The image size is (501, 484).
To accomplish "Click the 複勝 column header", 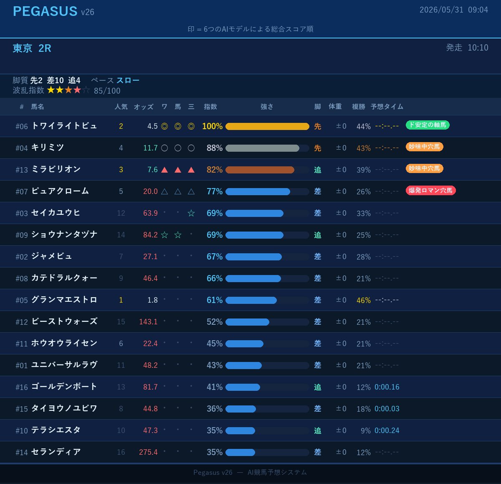I will (x=359, y=107).
